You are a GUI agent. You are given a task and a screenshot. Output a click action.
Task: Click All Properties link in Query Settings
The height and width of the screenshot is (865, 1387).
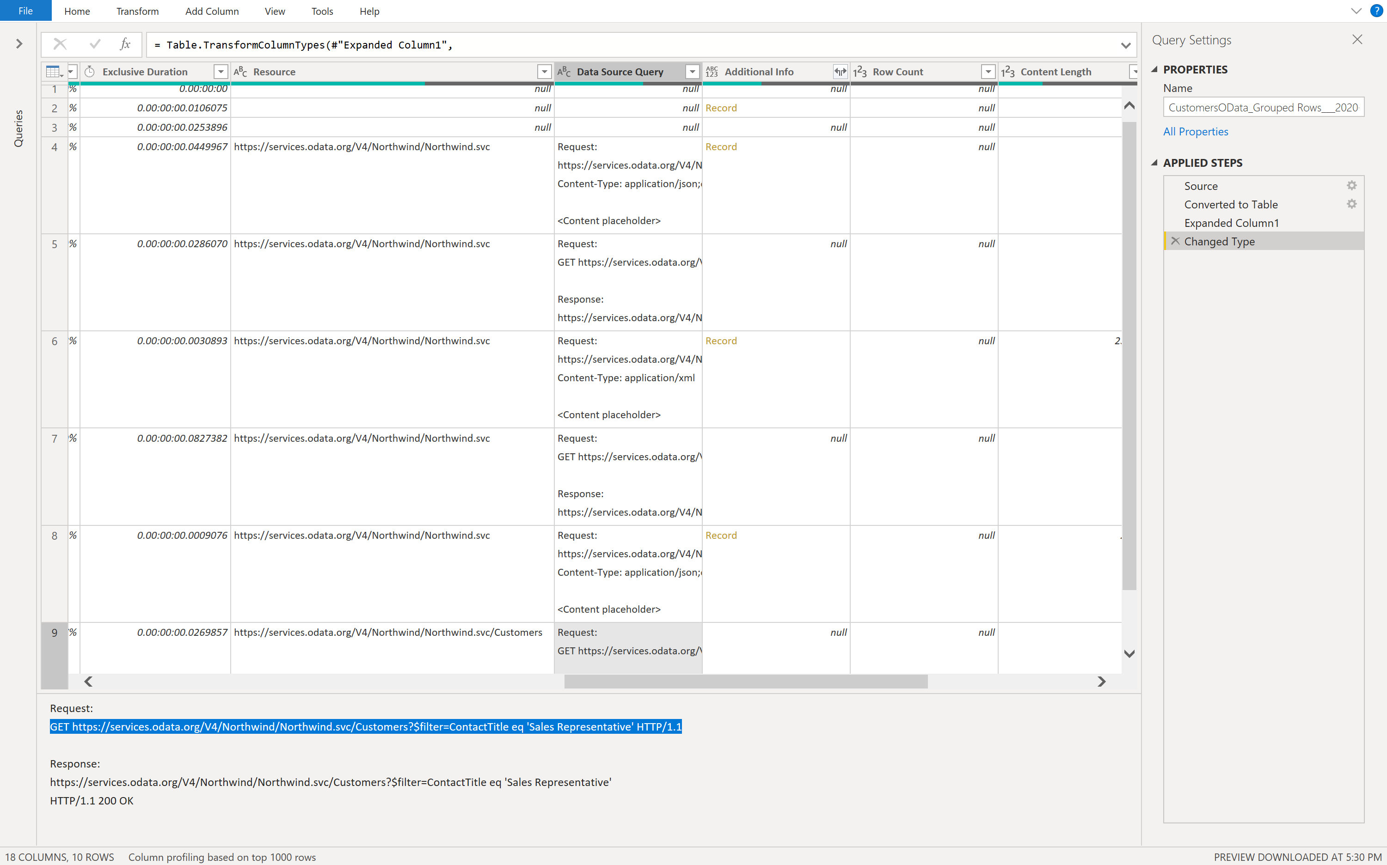pyautogui.click(x=1196, y=131)
